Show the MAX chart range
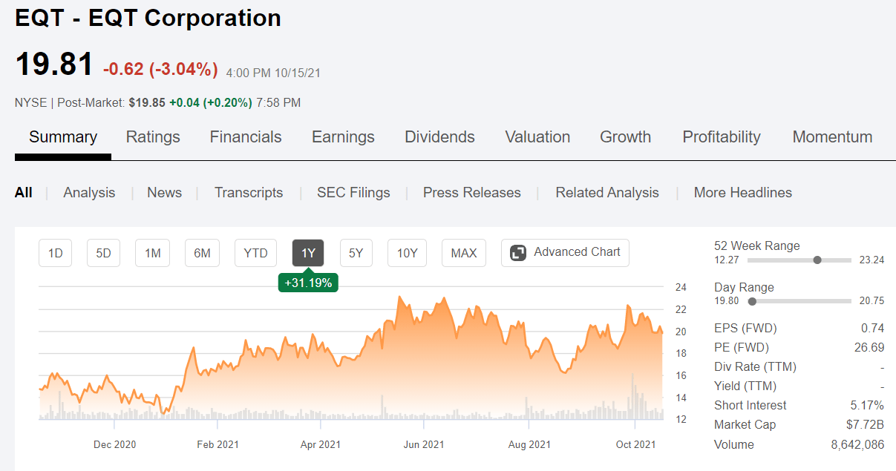 pyautogui.click(x=464, y=253)
